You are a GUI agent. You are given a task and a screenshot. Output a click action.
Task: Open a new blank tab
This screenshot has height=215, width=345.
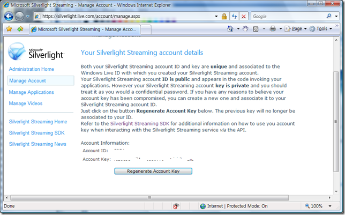(x=145, y=29)
